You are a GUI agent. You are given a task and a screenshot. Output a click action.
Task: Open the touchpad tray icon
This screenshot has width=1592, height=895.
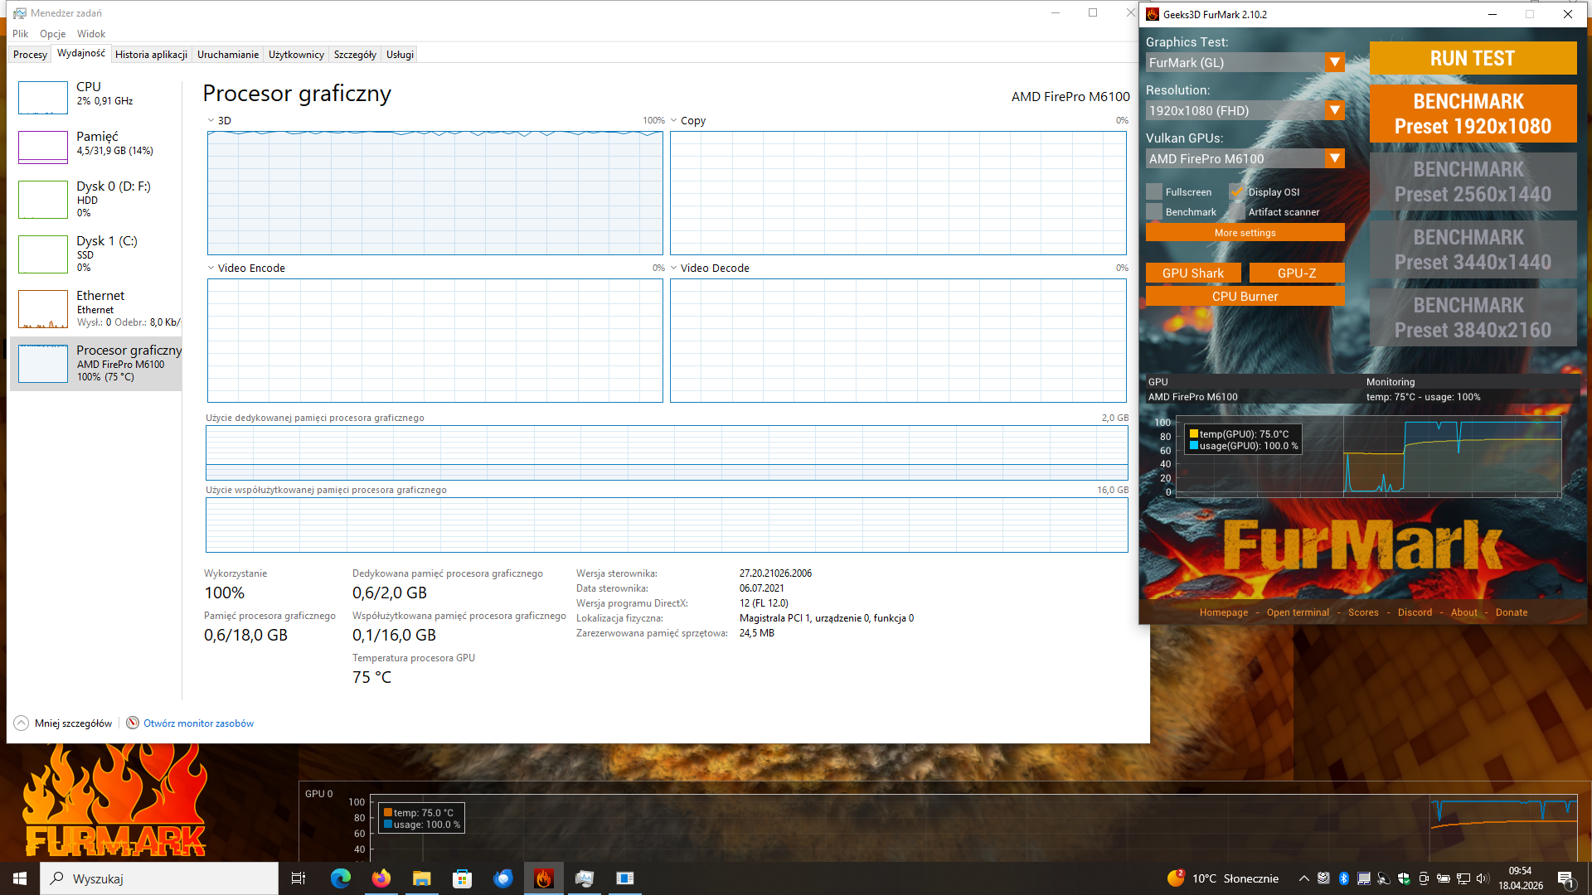click(1364, 878)
